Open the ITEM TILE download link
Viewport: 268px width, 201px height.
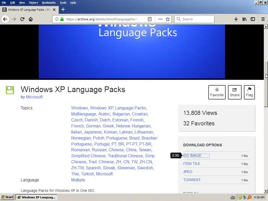point(192,164)
